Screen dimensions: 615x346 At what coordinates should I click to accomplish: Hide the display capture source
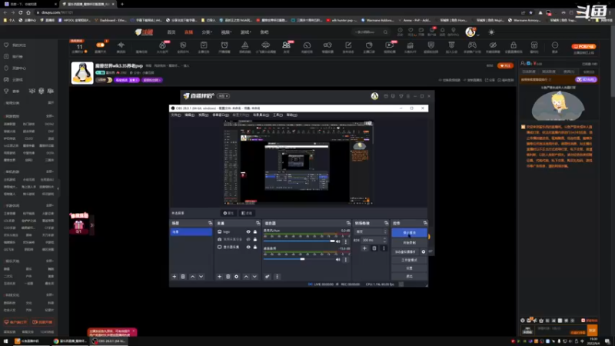coord(248,247)
